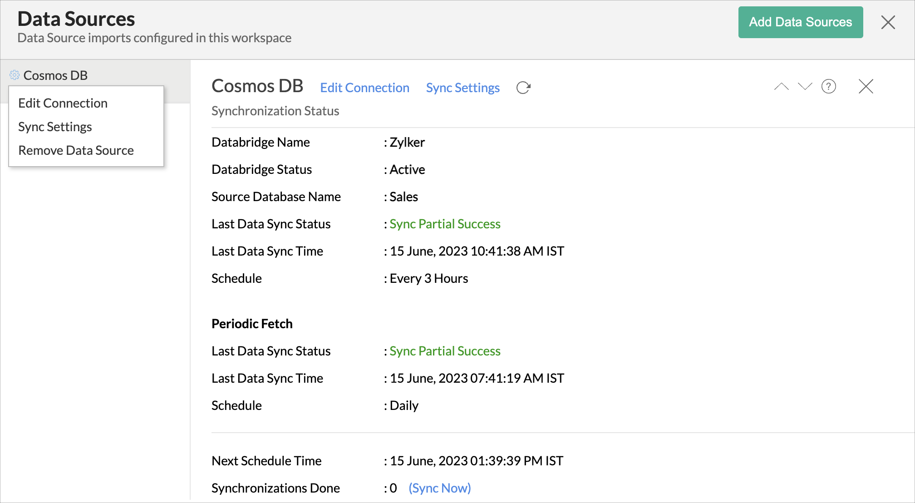Open the help question mark icon
915x503 pixels.
pyautogui.click(x=829, y=86)
